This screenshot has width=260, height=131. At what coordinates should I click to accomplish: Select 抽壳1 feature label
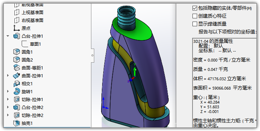click(x=27, y=123)
